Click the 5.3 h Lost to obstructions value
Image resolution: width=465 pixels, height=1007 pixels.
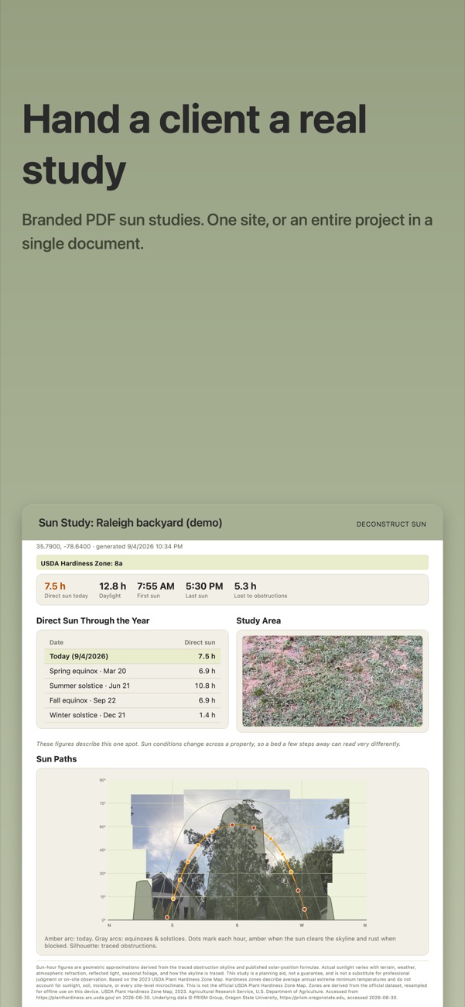[245, 586]
